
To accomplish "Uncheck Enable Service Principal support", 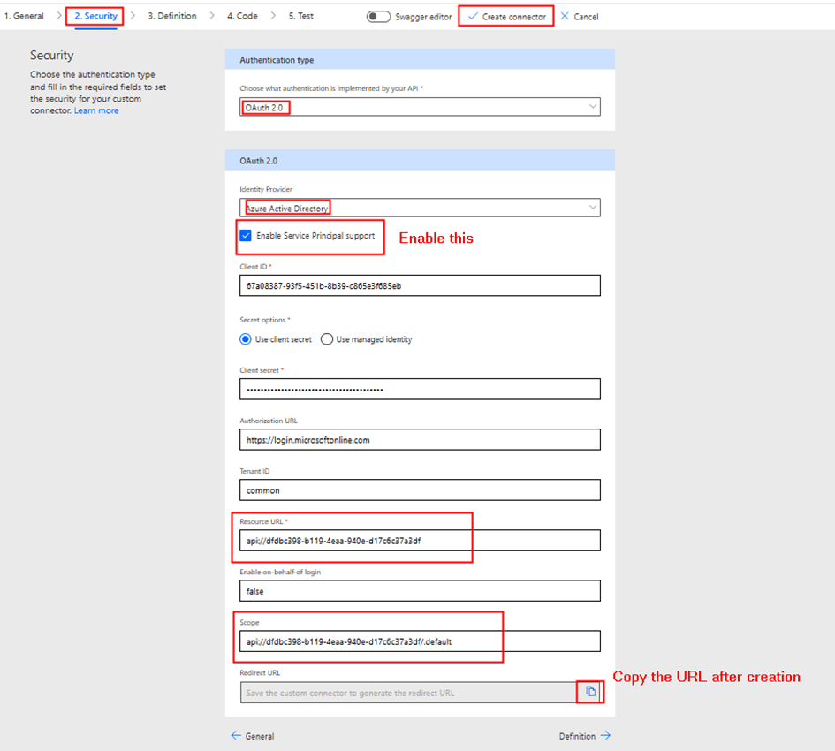I will tap(246, 236).
